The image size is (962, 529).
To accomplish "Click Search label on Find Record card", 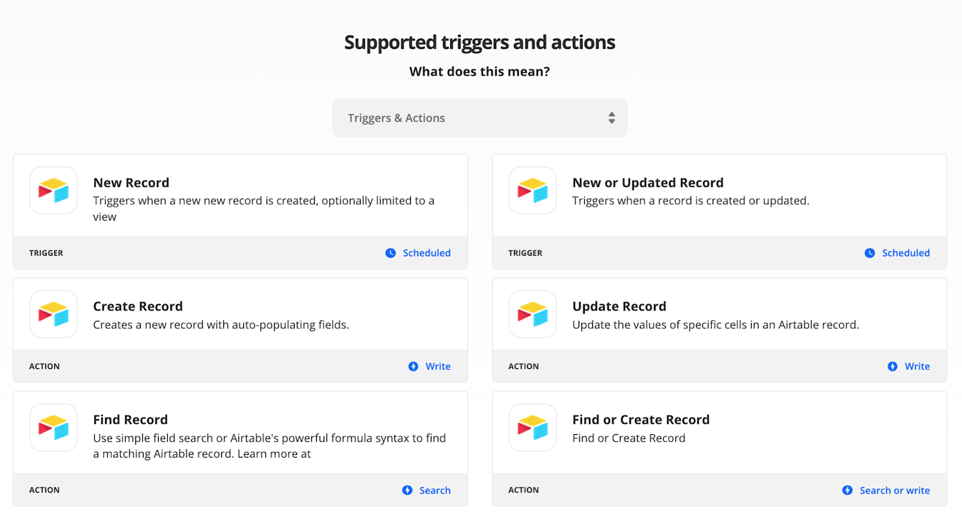I will tap(435, 490).
